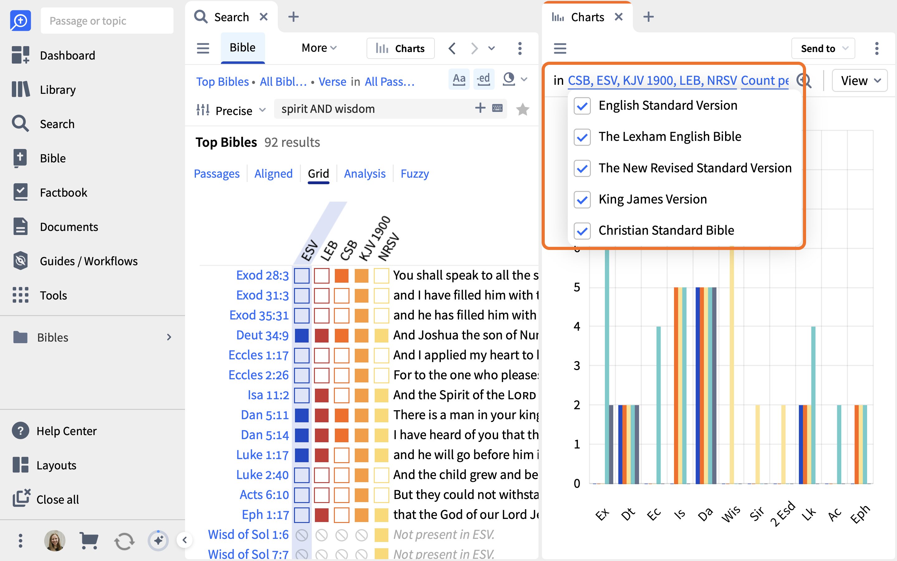Screen dimensions: 897x561
Task: Switch to the Bible search tab
Action: [242, 47]
